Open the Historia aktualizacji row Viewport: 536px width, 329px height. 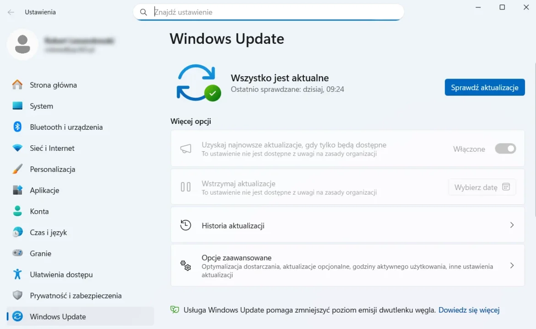(x=348, y=225)
